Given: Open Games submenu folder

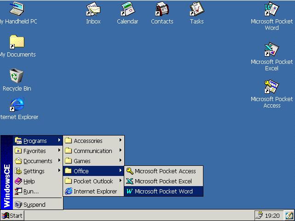Looking at the screenshot, I should (93, 161).
